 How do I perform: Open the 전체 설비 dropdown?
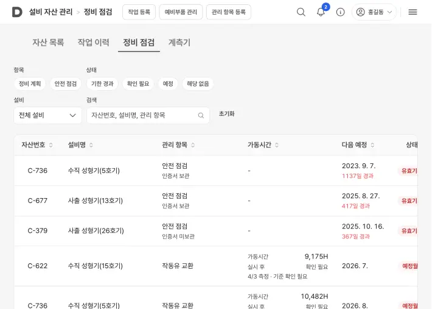(x=48, y=115)
